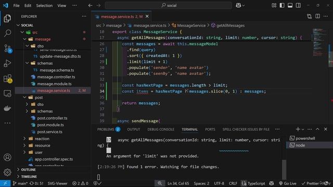The height and width of the screenshot is (187, 333).
Task: Open the View menu
Action: (62, 6)
